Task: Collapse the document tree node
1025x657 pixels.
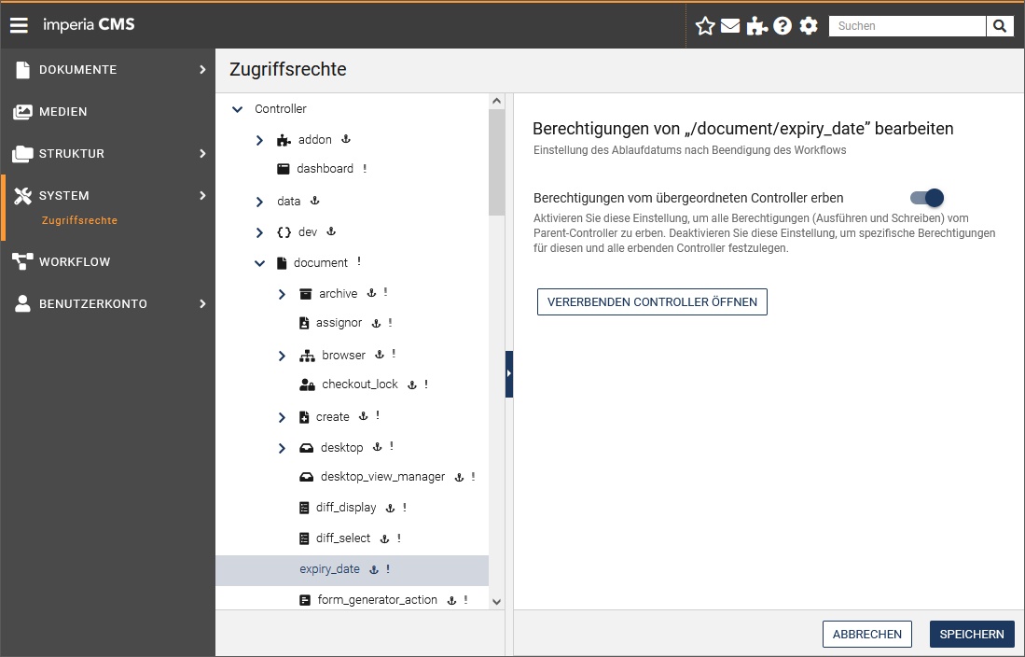Action: click(259, 263)
